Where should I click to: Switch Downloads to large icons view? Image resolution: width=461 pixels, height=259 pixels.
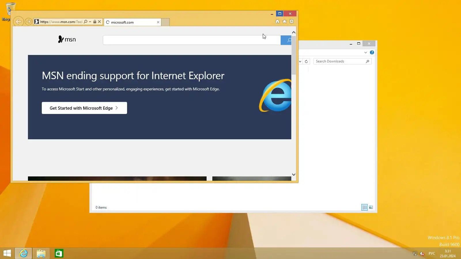point(371,207)
